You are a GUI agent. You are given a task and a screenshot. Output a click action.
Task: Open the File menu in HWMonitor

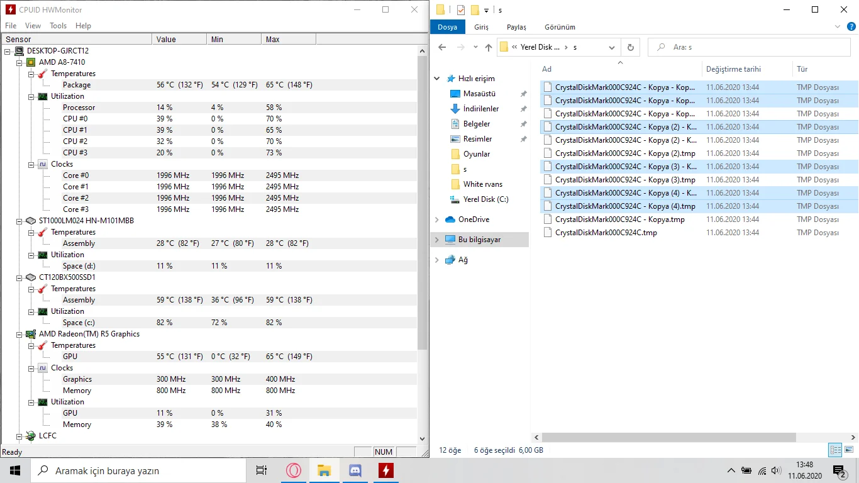pos(11,26)
